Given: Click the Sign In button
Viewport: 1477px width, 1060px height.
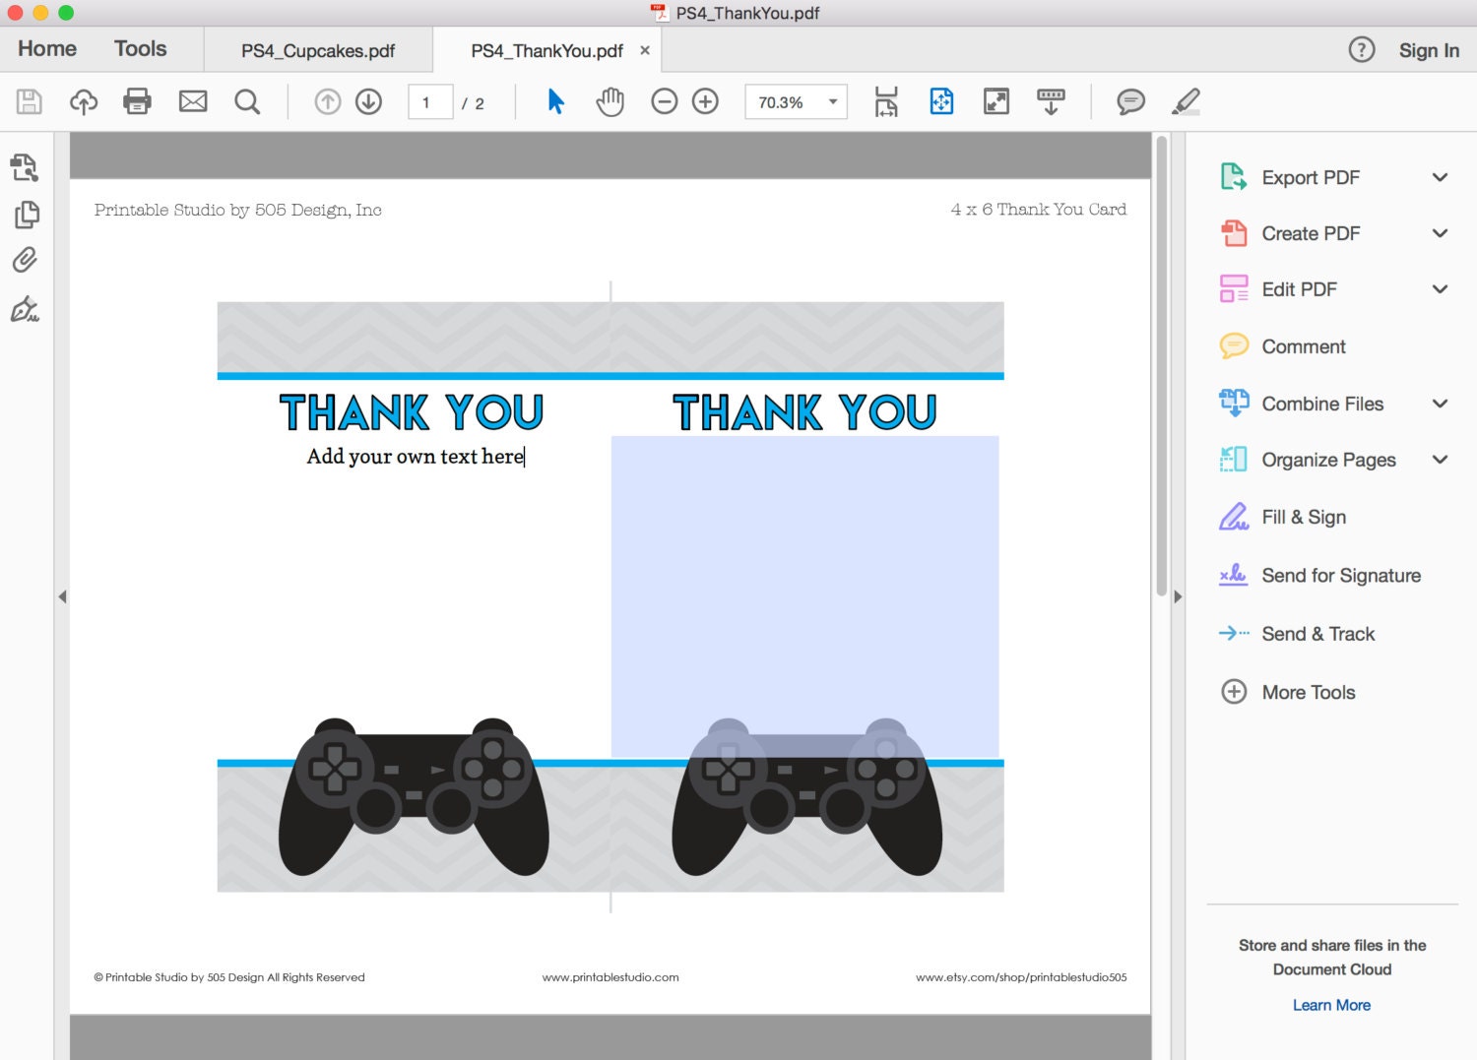Looking at the screenshot, I should click(1429, 49).
